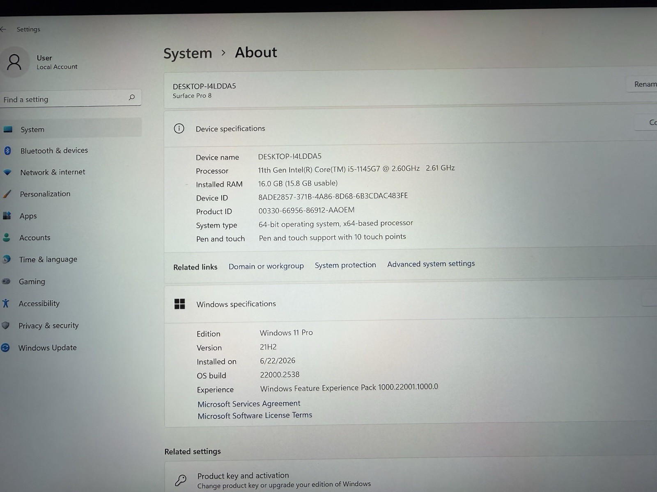
Task: Open Apps settings page
Action: [x=28, y=216]
